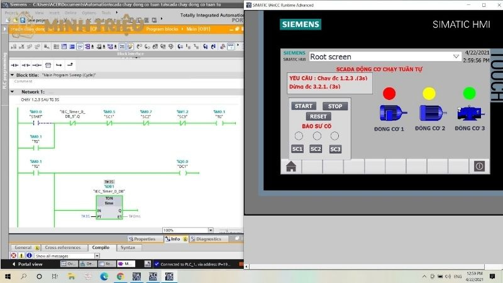Click the home icon on HMI screen

click(291, 166)
